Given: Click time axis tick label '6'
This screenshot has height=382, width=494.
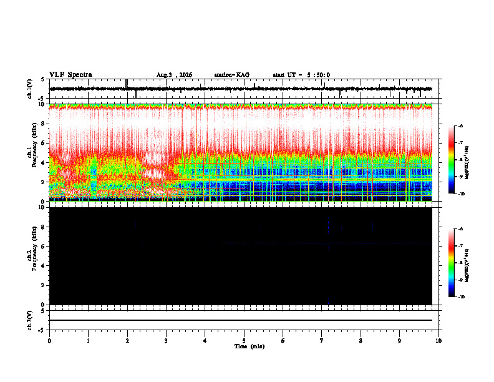Looking at the screenshot, I should (x=283, y=341).
